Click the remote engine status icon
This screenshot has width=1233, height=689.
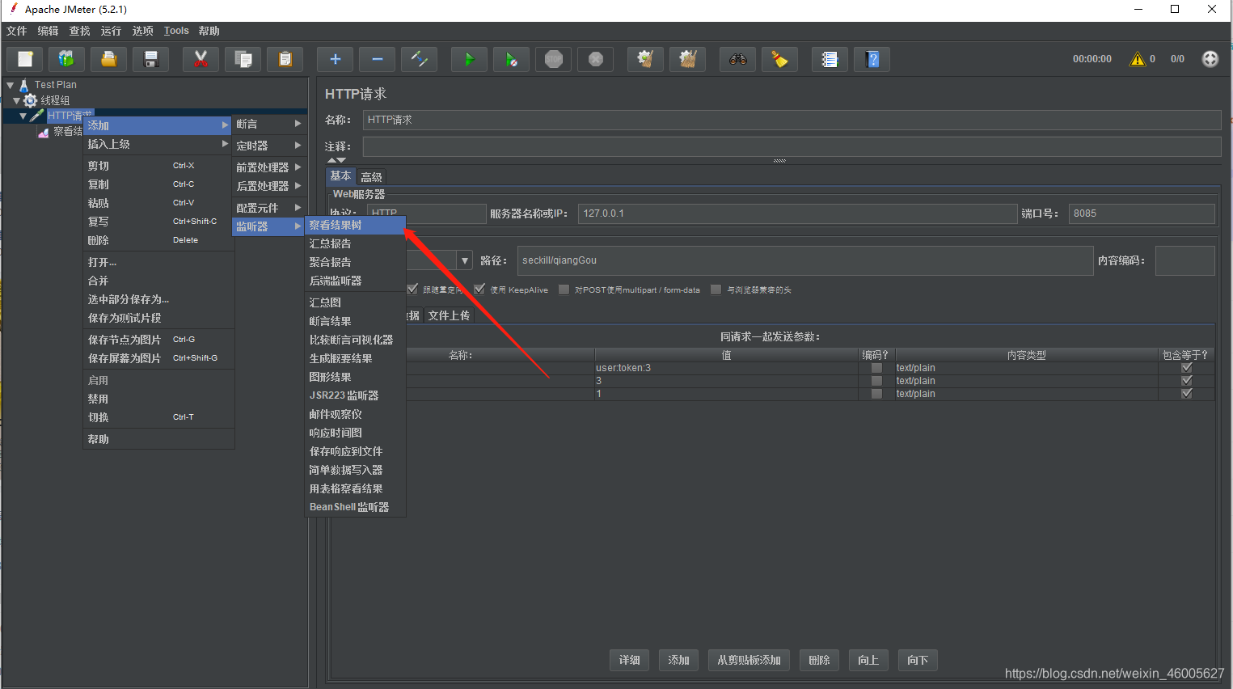1210,59
